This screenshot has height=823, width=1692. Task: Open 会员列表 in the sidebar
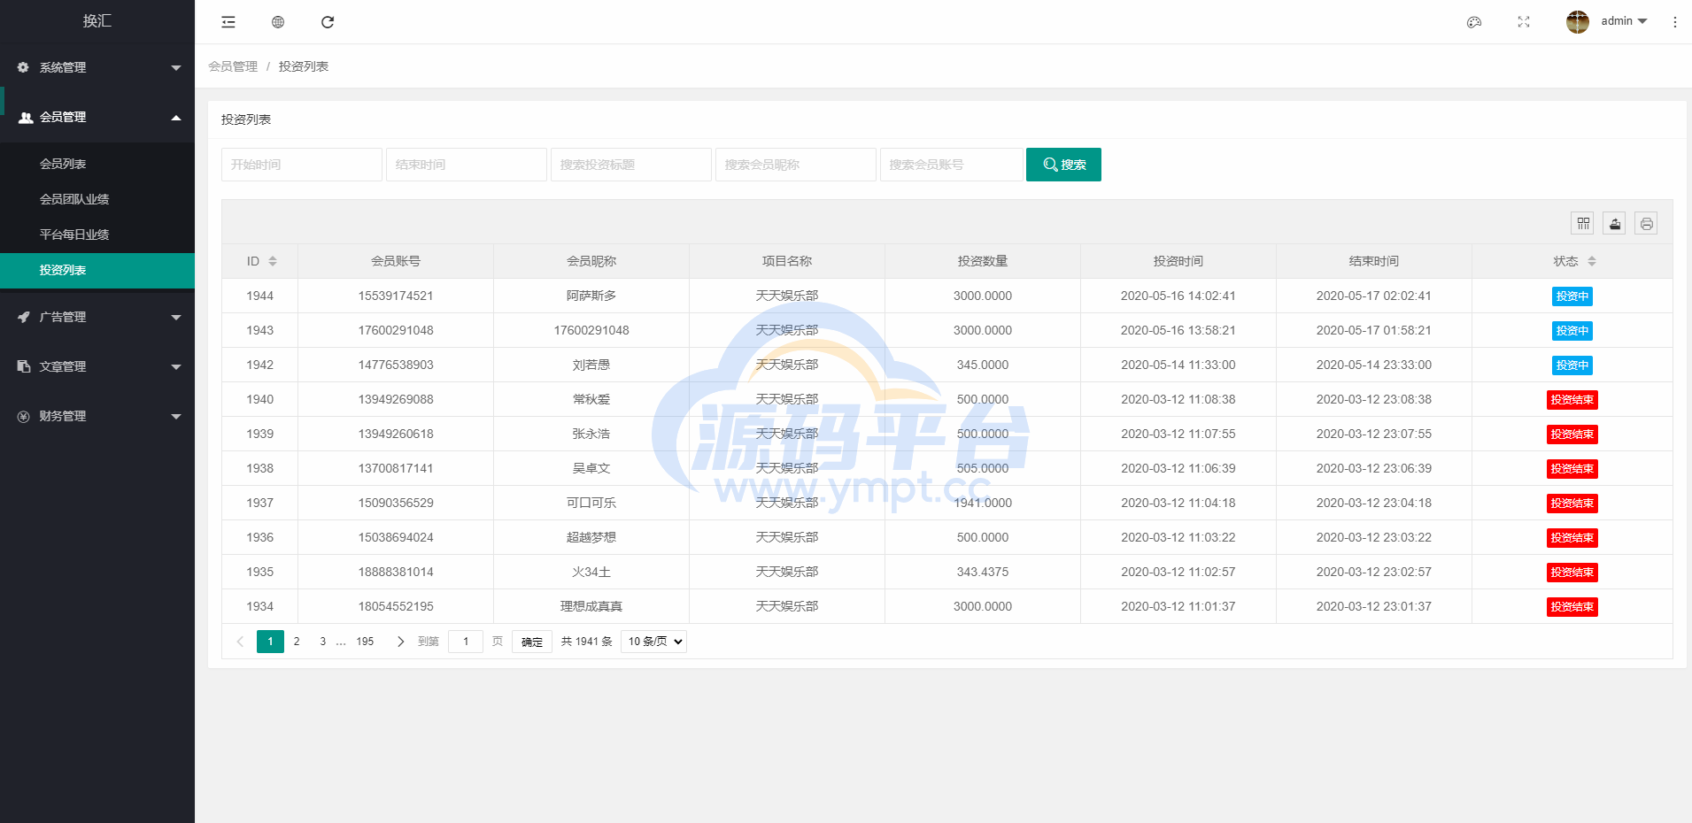pyautogui.click(x=97, y=164)
